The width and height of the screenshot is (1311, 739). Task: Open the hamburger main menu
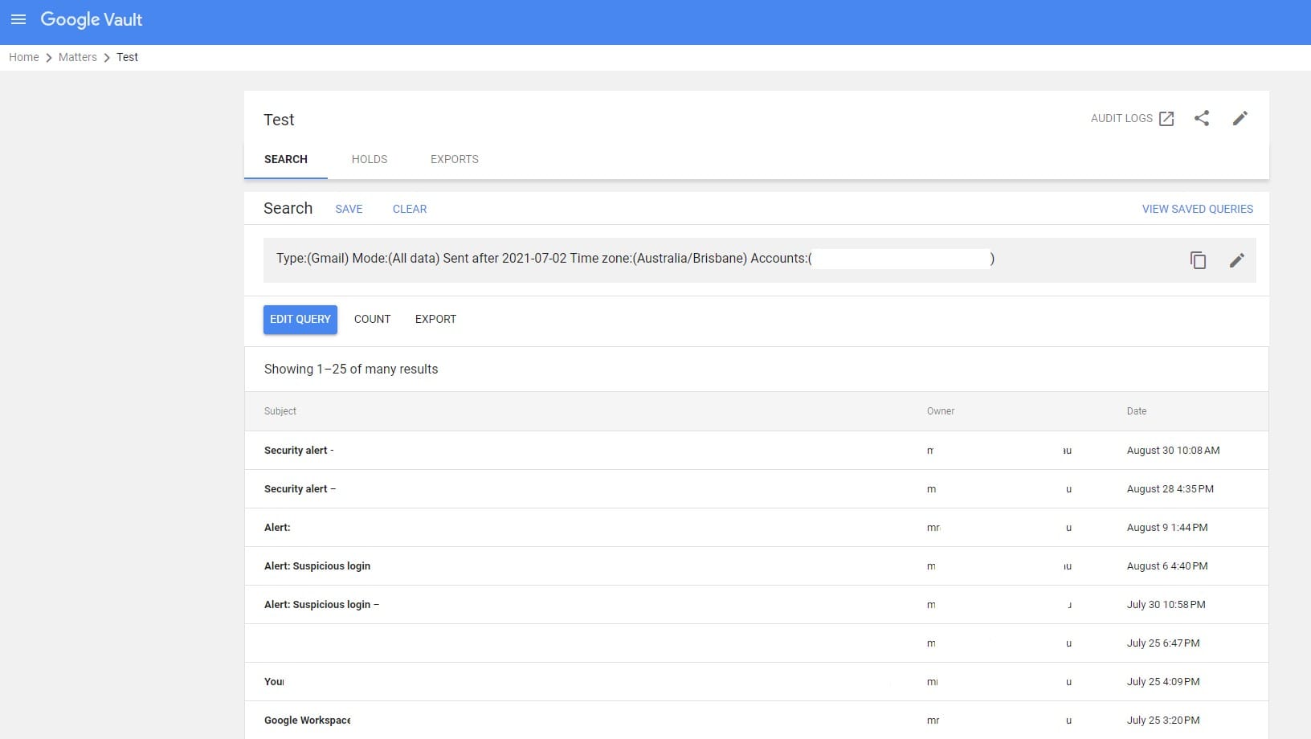18,19
